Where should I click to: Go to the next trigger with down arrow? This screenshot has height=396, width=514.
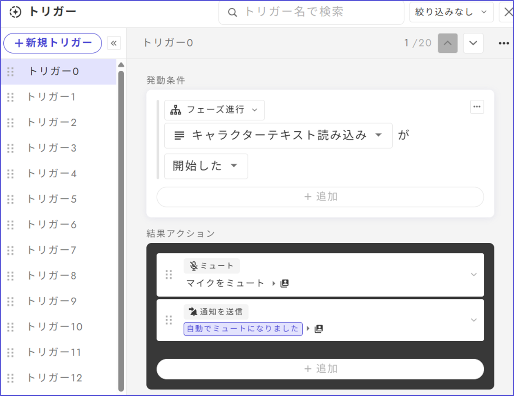pos(473,43)
